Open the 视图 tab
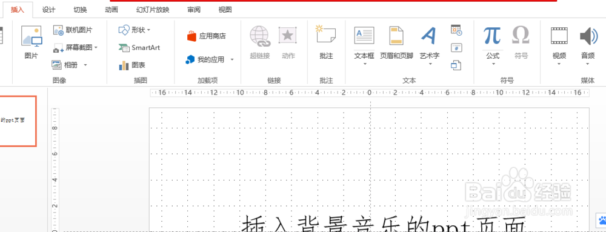The width and height of the screenshot is (606, 232). 225,10
